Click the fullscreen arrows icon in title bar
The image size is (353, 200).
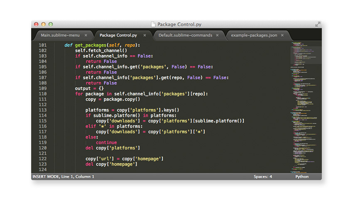click(318, 24)
